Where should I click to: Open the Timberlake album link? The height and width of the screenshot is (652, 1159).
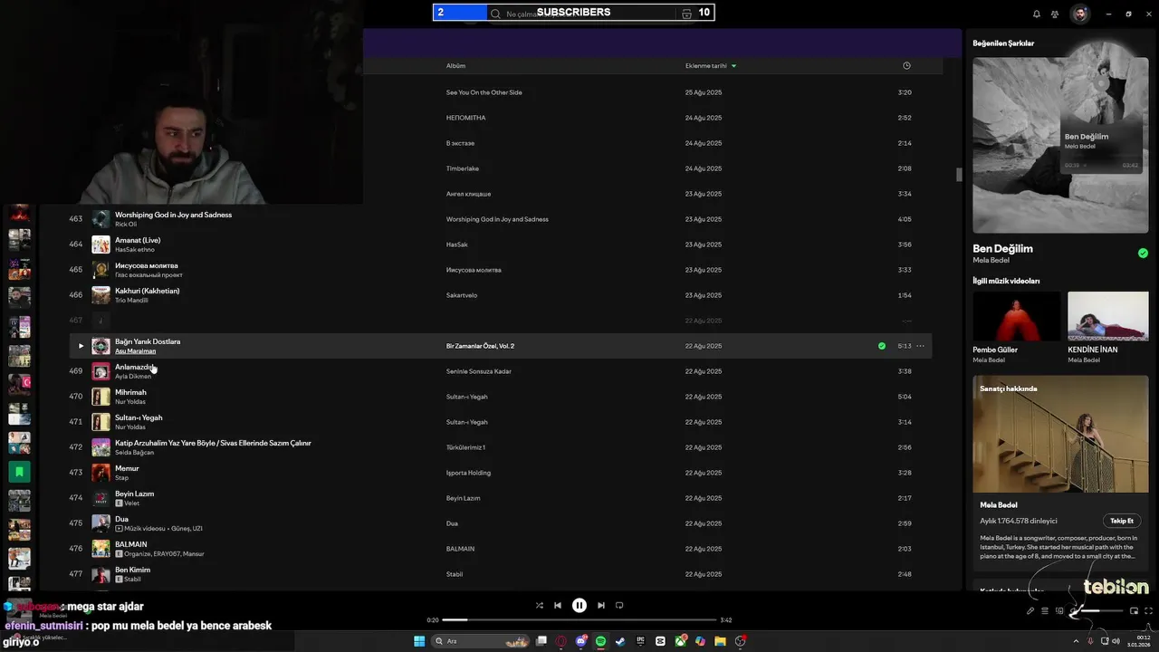coord(462,168)
